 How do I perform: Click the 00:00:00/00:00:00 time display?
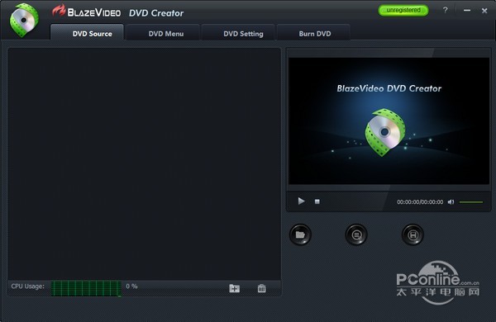420,202
